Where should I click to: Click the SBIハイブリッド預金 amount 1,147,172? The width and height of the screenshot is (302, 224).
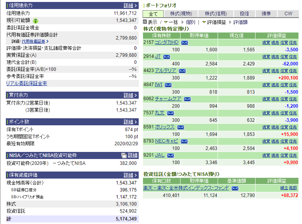coord(126,197)
